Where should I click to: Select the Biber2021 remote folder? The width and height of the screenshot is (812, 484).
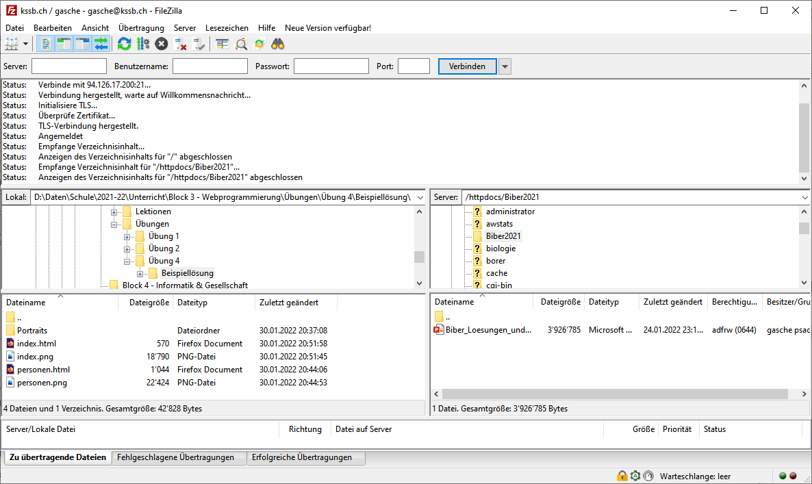point(503,236)
